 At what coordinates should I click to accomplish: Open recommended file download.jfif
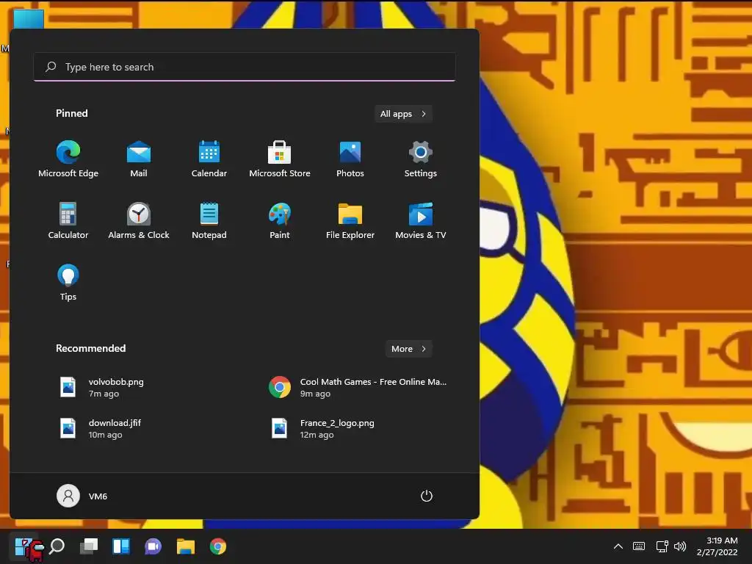(x=101, y=428)
